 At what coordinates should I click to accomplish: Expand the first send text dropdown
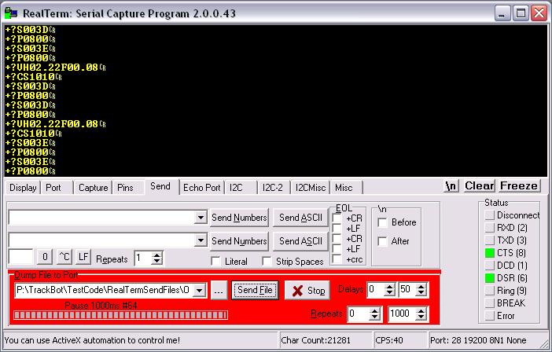[201, 217]
